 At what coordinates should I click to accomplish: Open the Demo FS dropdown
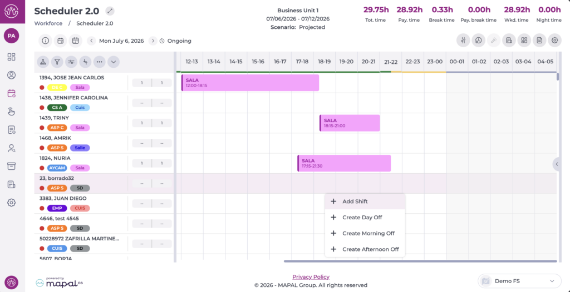(520, 281)
